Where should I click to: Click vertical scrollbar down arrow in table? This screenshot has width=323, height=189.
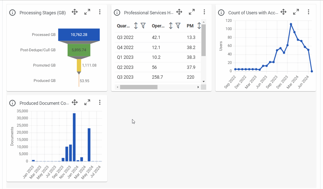point(203,81)
